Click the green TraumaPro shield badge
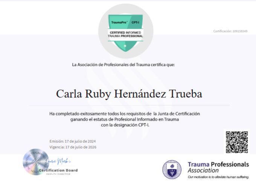 click(126, 32)
